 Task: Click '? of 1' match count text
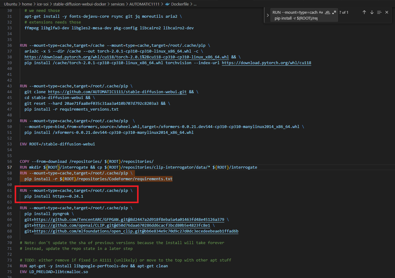(x=344, y=13)
